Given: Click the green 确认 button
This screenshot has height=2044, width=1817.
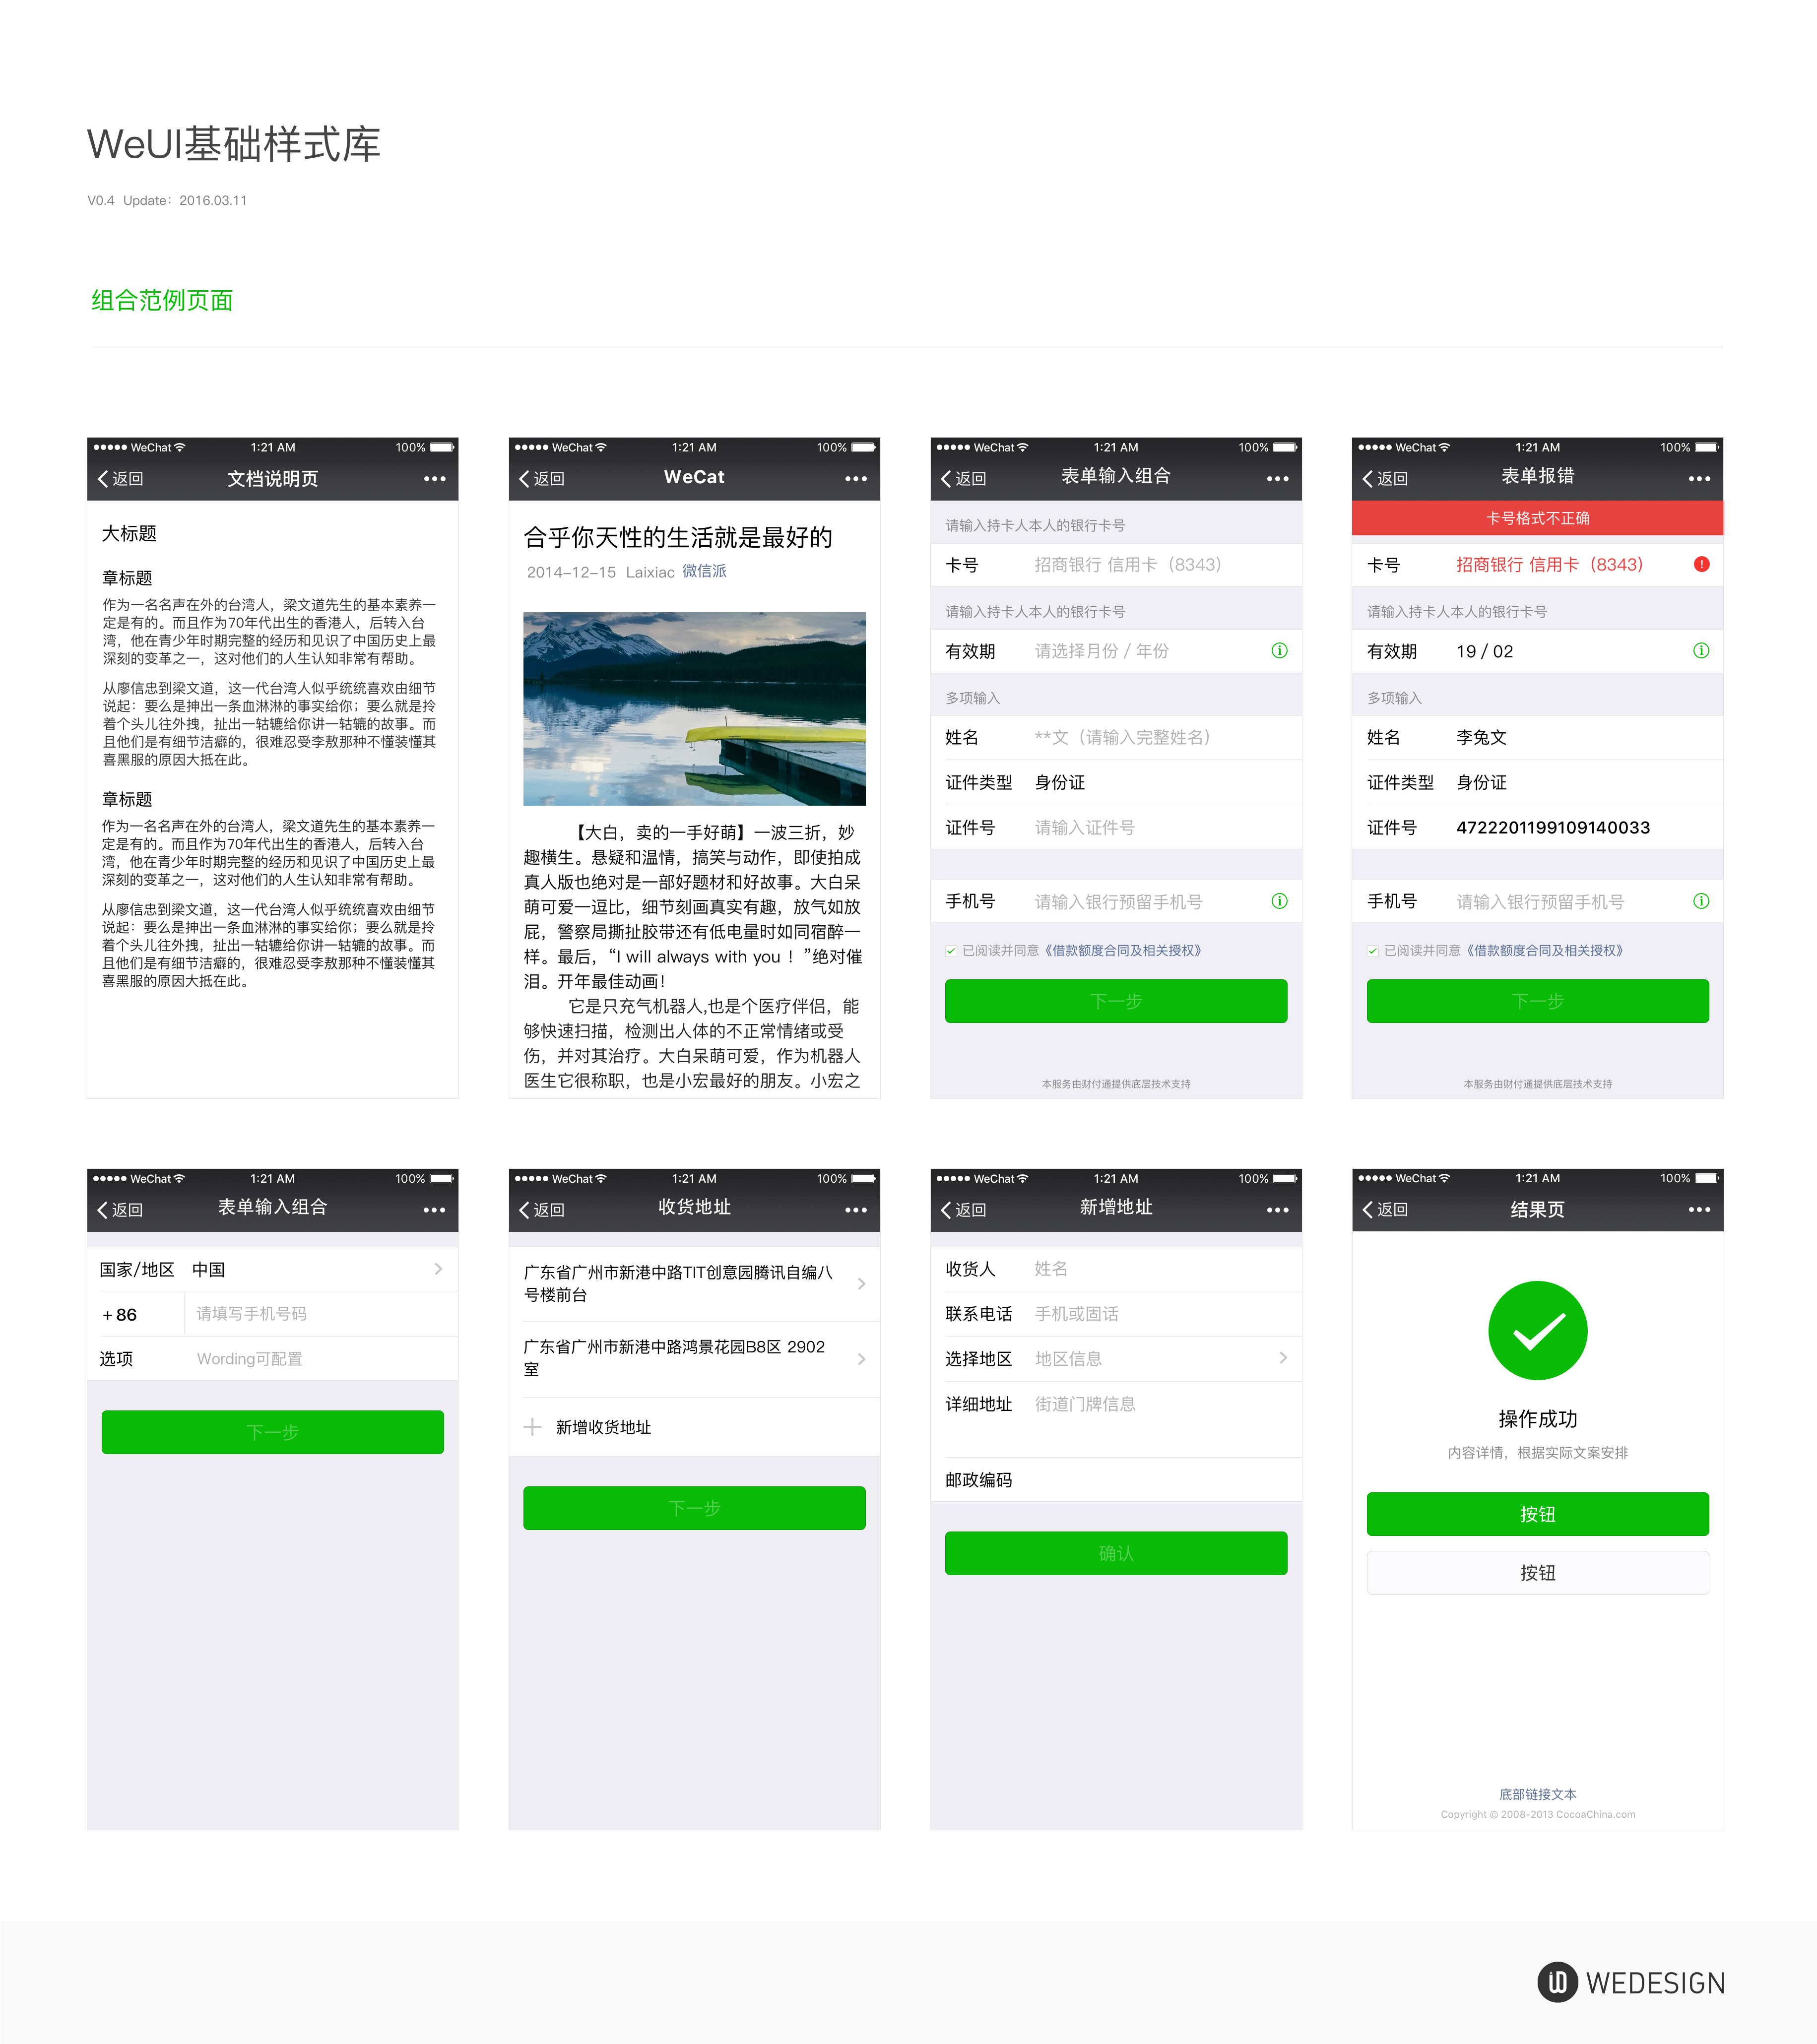Looking at the screenshot, I should 1116,1553.
